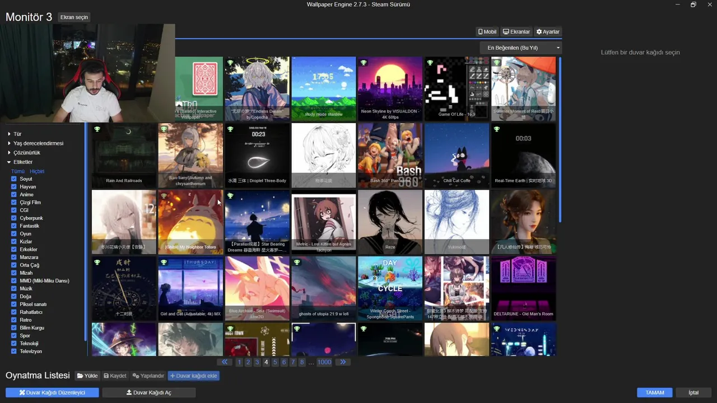Click Duvar kağıdı ekle plus button
717x403 pixels.
point(193,376)
